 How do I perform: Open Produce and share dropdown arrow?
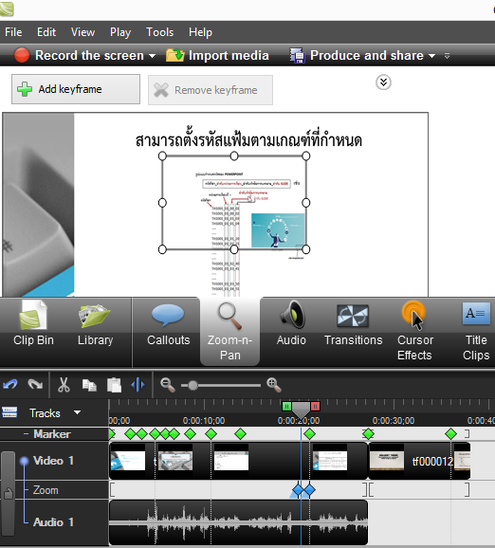click(432, 56)
